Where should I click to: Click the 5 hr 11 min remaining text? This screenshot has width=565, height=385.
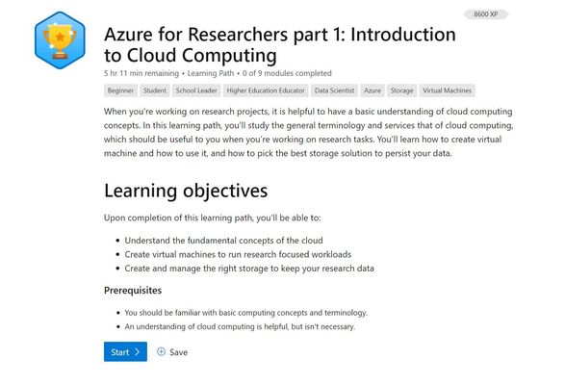pyautogui.click(x=141, y=73)
